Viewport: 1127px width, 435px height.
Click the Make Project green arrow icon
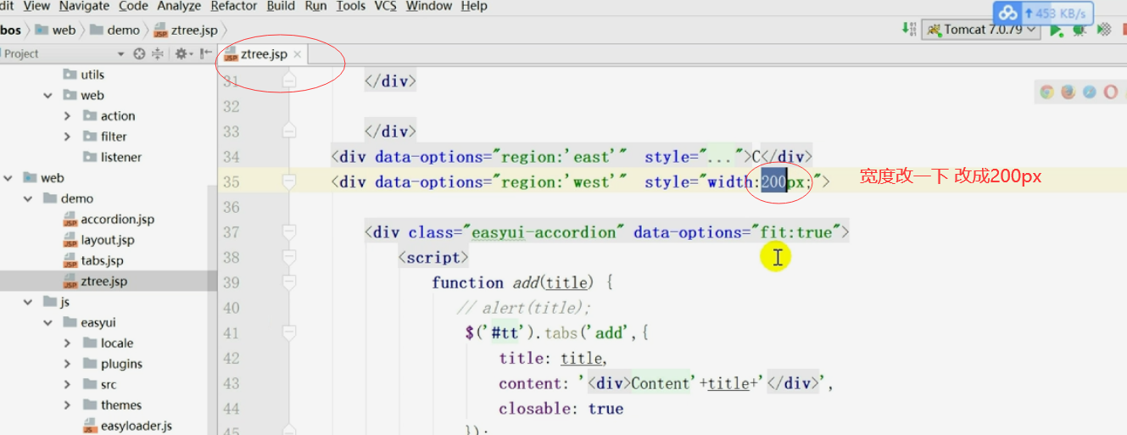910,30
